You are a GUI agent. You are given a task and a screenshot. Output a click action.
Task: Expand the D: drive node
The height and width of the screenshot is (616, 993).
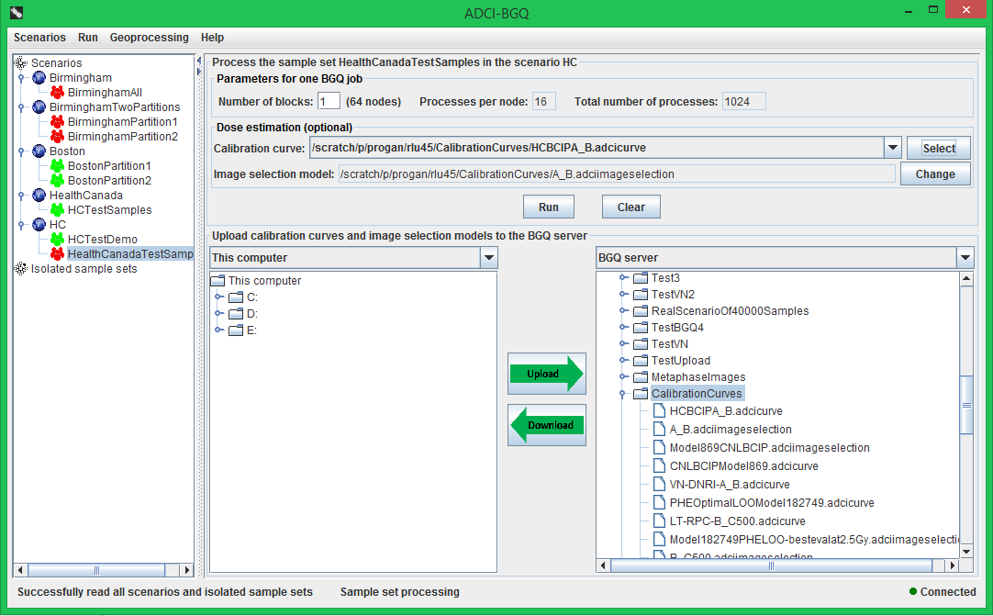(218, 314)
